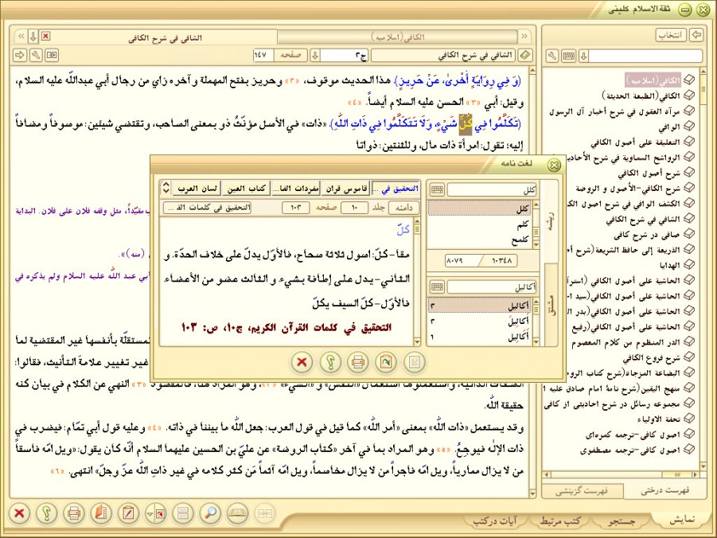Click the wrench icon in the book list panel
717x538 pixels.
[x=552, y=56]
